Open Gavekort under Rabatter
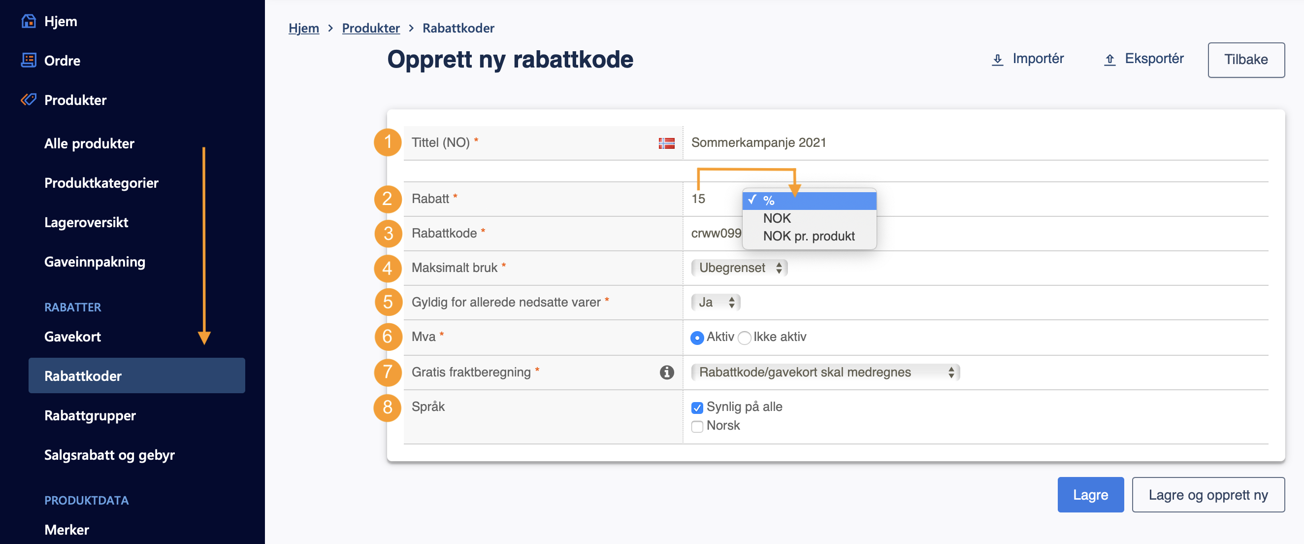The width and height of the screenshot is (1304, 544). point(72,337)
